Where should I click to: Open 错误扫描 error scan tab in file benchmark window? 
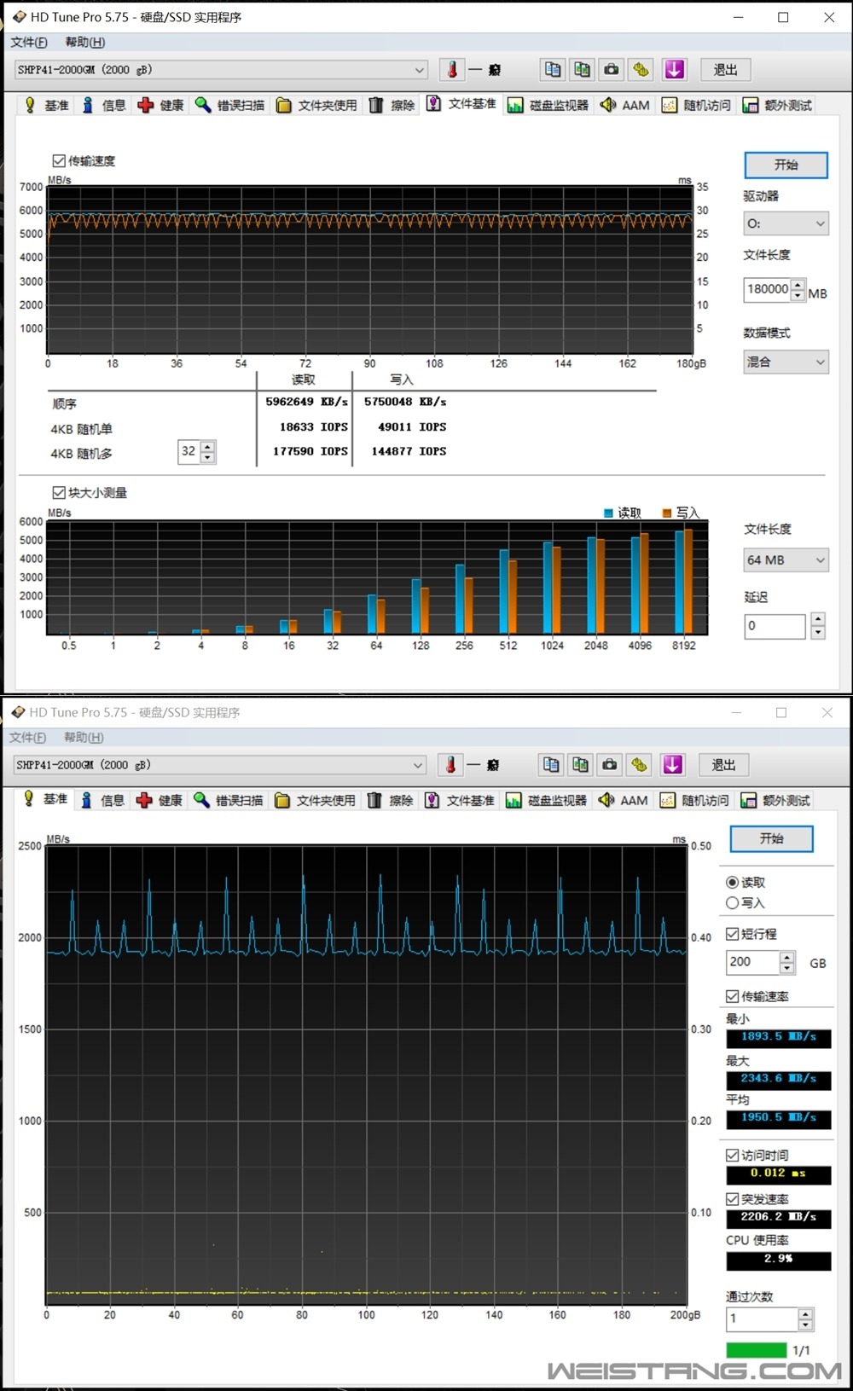[x=230, y=105]
